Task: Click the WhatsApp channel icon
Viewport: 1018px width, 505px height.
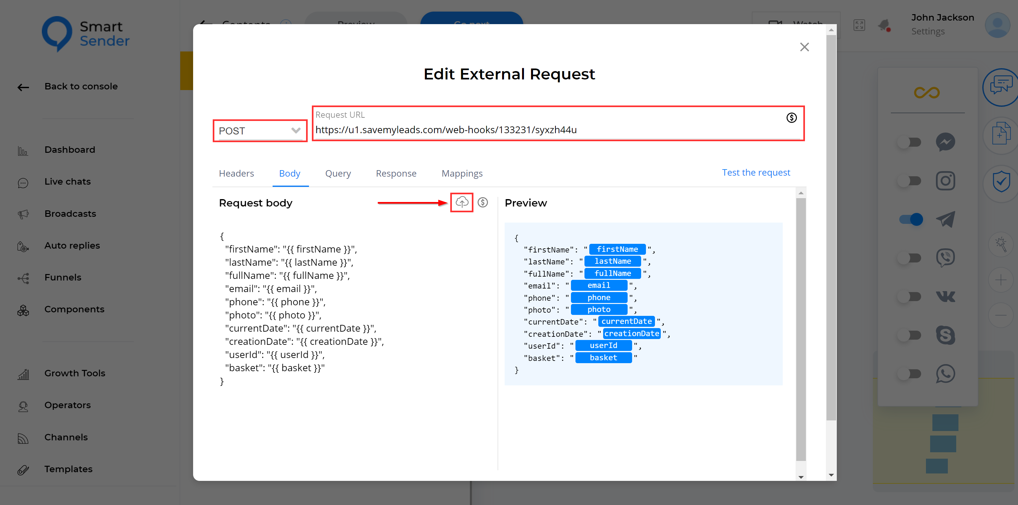Action: pyautogui.click(x=945, y=373)
